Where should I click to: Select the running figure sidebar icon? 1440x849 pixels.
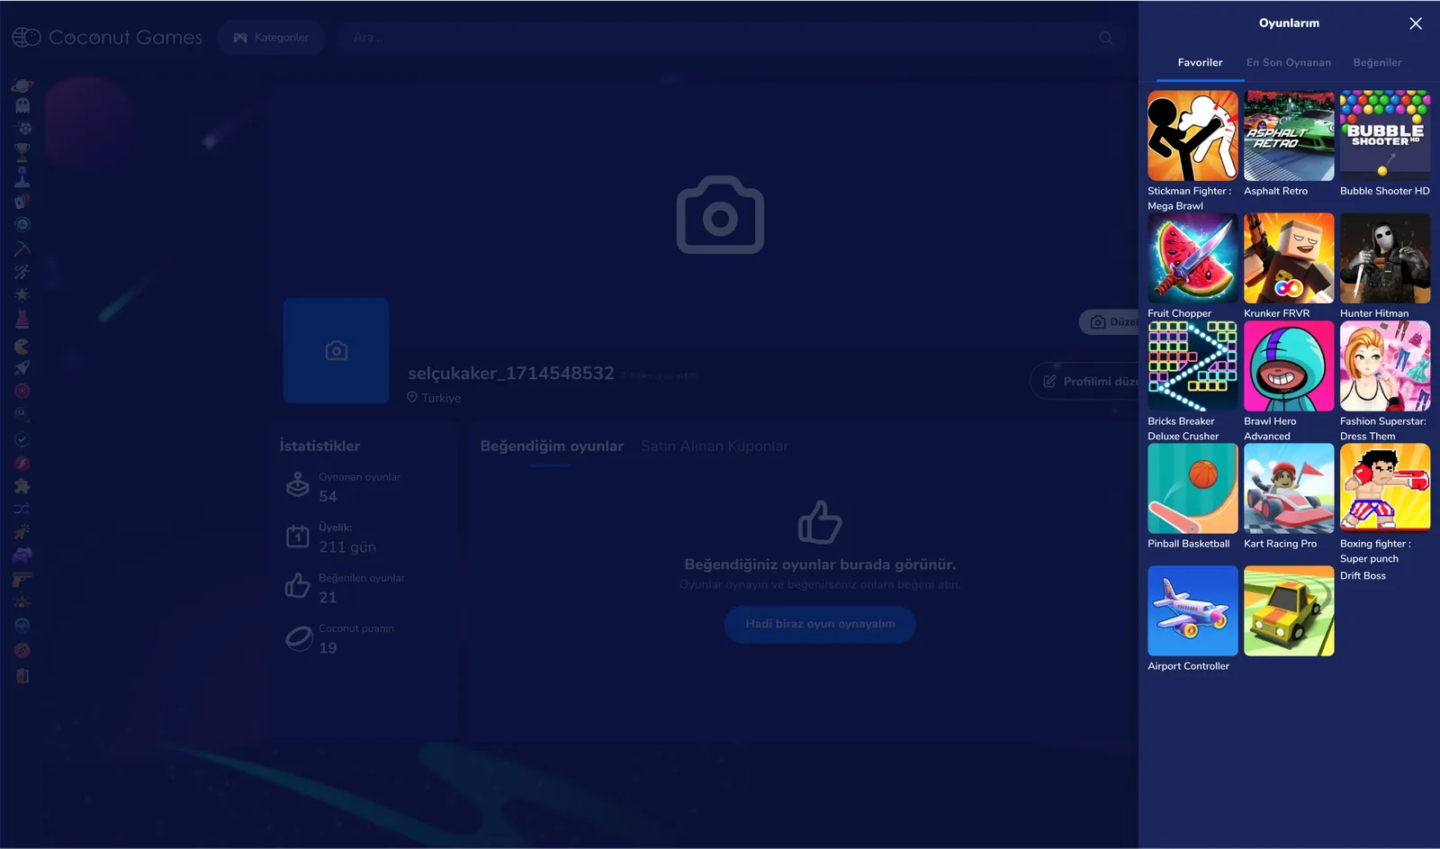coord(22,272)
